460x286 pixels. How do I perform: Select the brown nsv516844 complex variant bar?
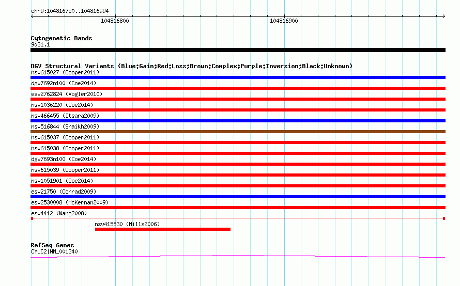coord(238,132)
